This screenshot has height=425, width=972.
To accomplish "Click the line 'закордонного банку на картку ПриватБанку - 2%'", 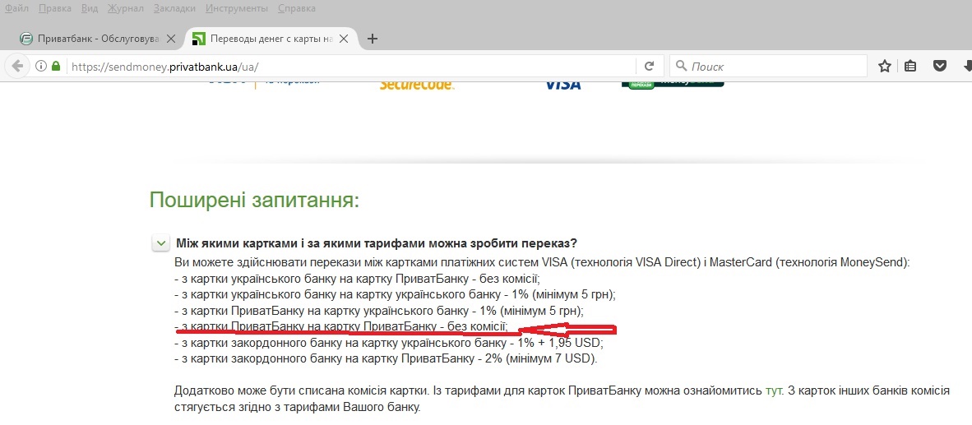I will click(386, 359).
